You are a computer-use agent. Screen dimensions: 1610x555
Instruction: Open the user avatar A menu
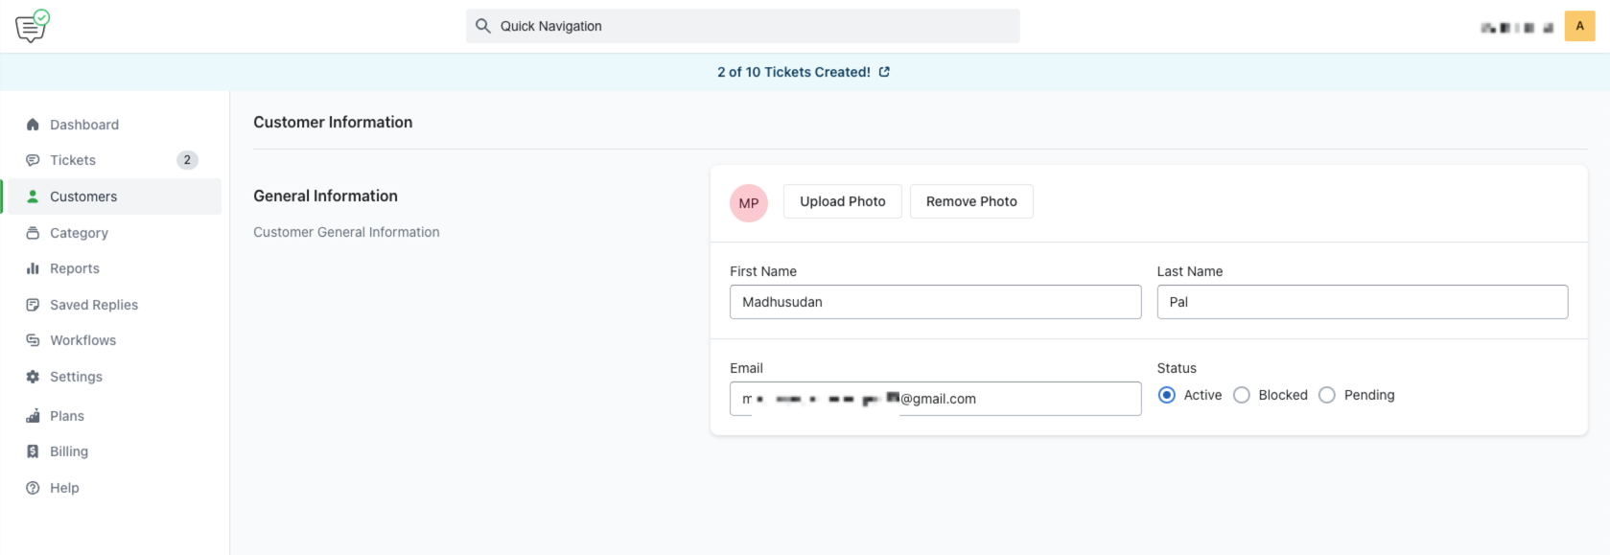tap(1579, 26)
